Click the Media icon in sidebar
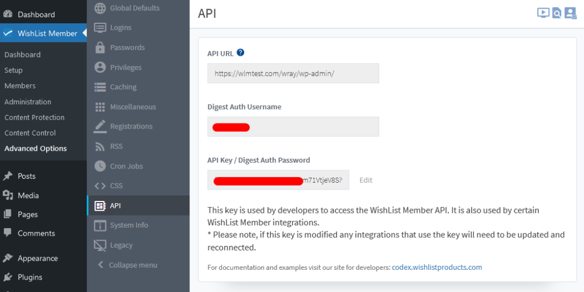Screen dimensions: 584x292 coord(8,195)
